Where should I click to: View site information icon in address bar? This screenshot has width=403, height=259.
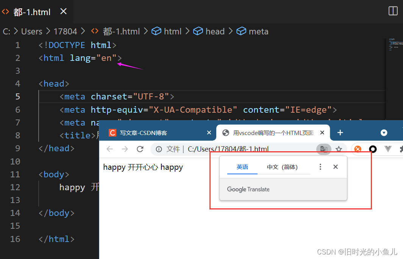(x=159, y=149)
